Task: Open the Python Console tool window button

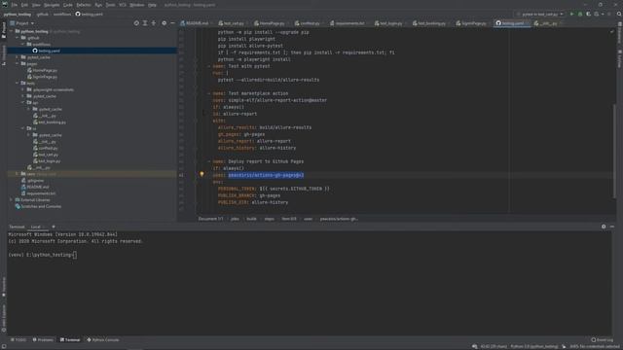Action: pos(103,339)
